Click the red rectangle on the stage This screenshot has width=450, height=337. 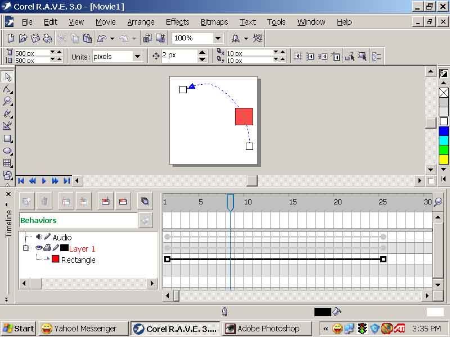(x=244, y=116)
